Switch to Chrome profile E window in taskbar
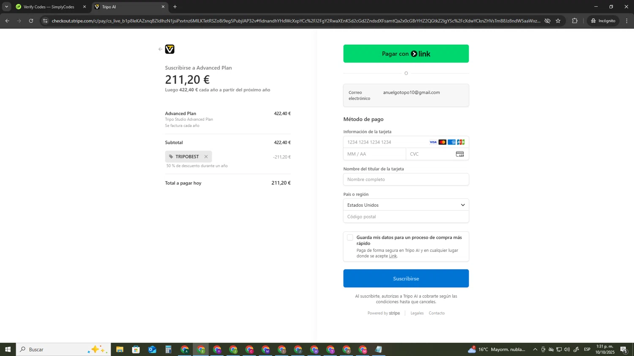Image resolution: width=634 pixels, height=356 pixels. [201, 349]
